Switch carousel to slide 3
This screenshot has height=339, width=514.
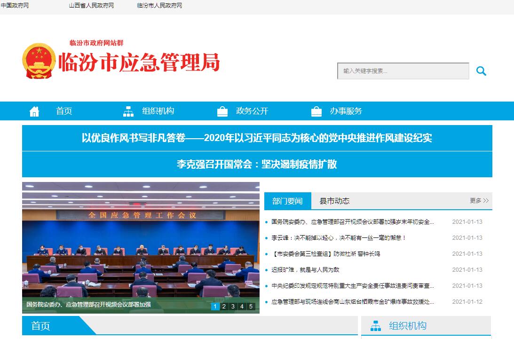pyautogui.click(x=233, y=307)
